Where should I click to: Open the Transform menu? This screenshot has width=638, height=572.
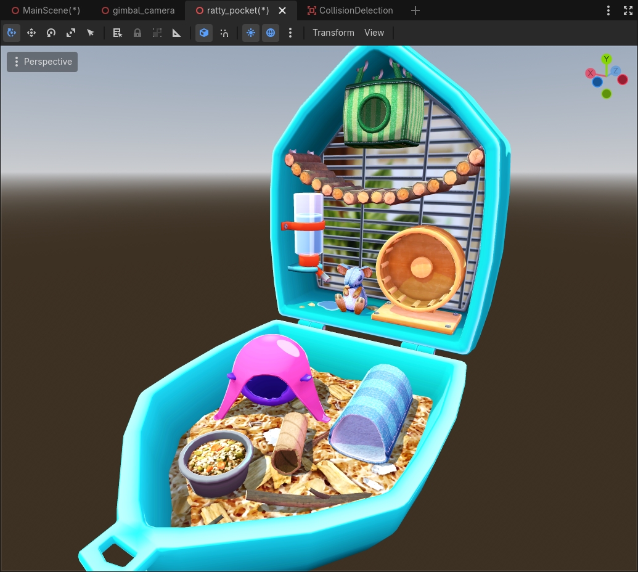point(333,33)
